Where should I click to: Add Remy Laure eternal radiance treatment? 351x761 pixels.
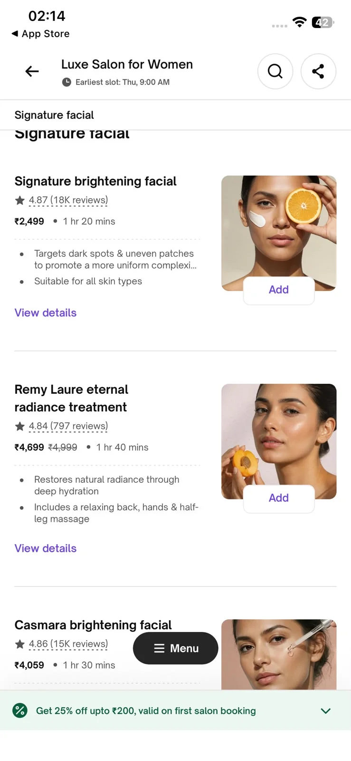coord(279,498)
